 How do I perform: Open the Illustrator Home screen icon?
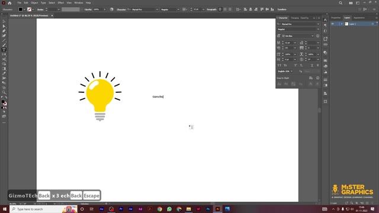click(9, 3)
